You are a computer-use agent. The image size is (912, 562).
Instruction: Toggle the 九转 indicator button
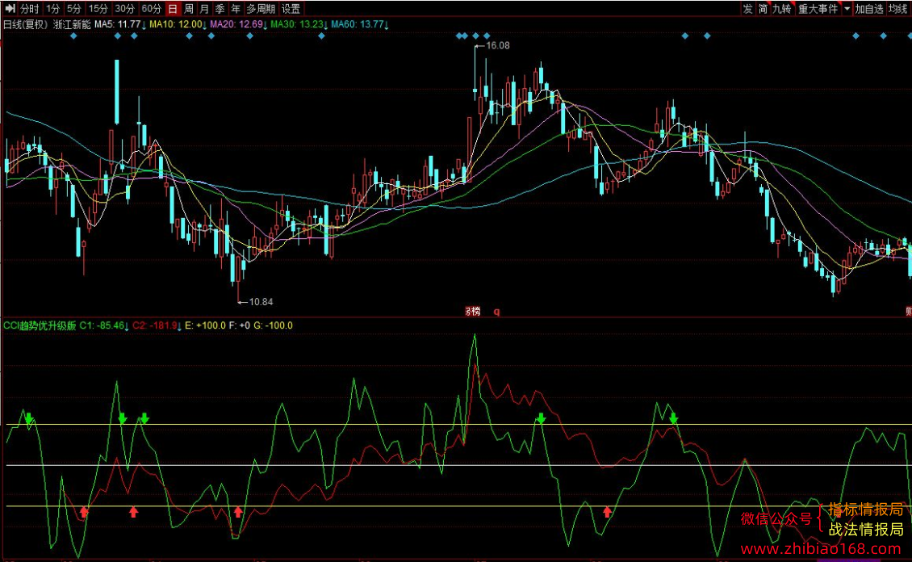(x=782, y=8)
